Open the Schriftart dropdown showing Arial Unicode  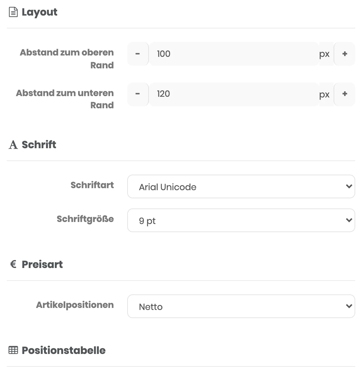click(241, 186)
